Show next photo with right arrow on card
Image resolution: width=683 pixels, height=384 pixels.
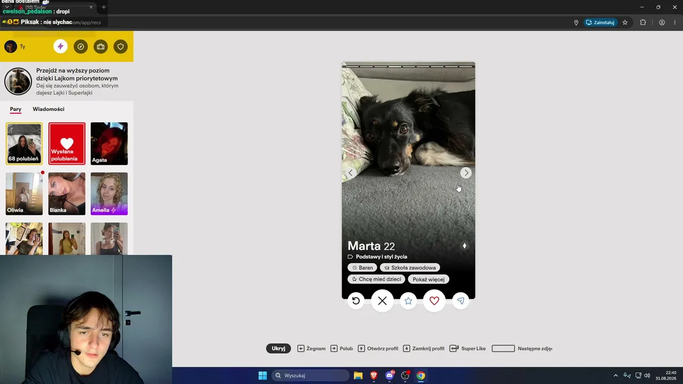point(466,173)
